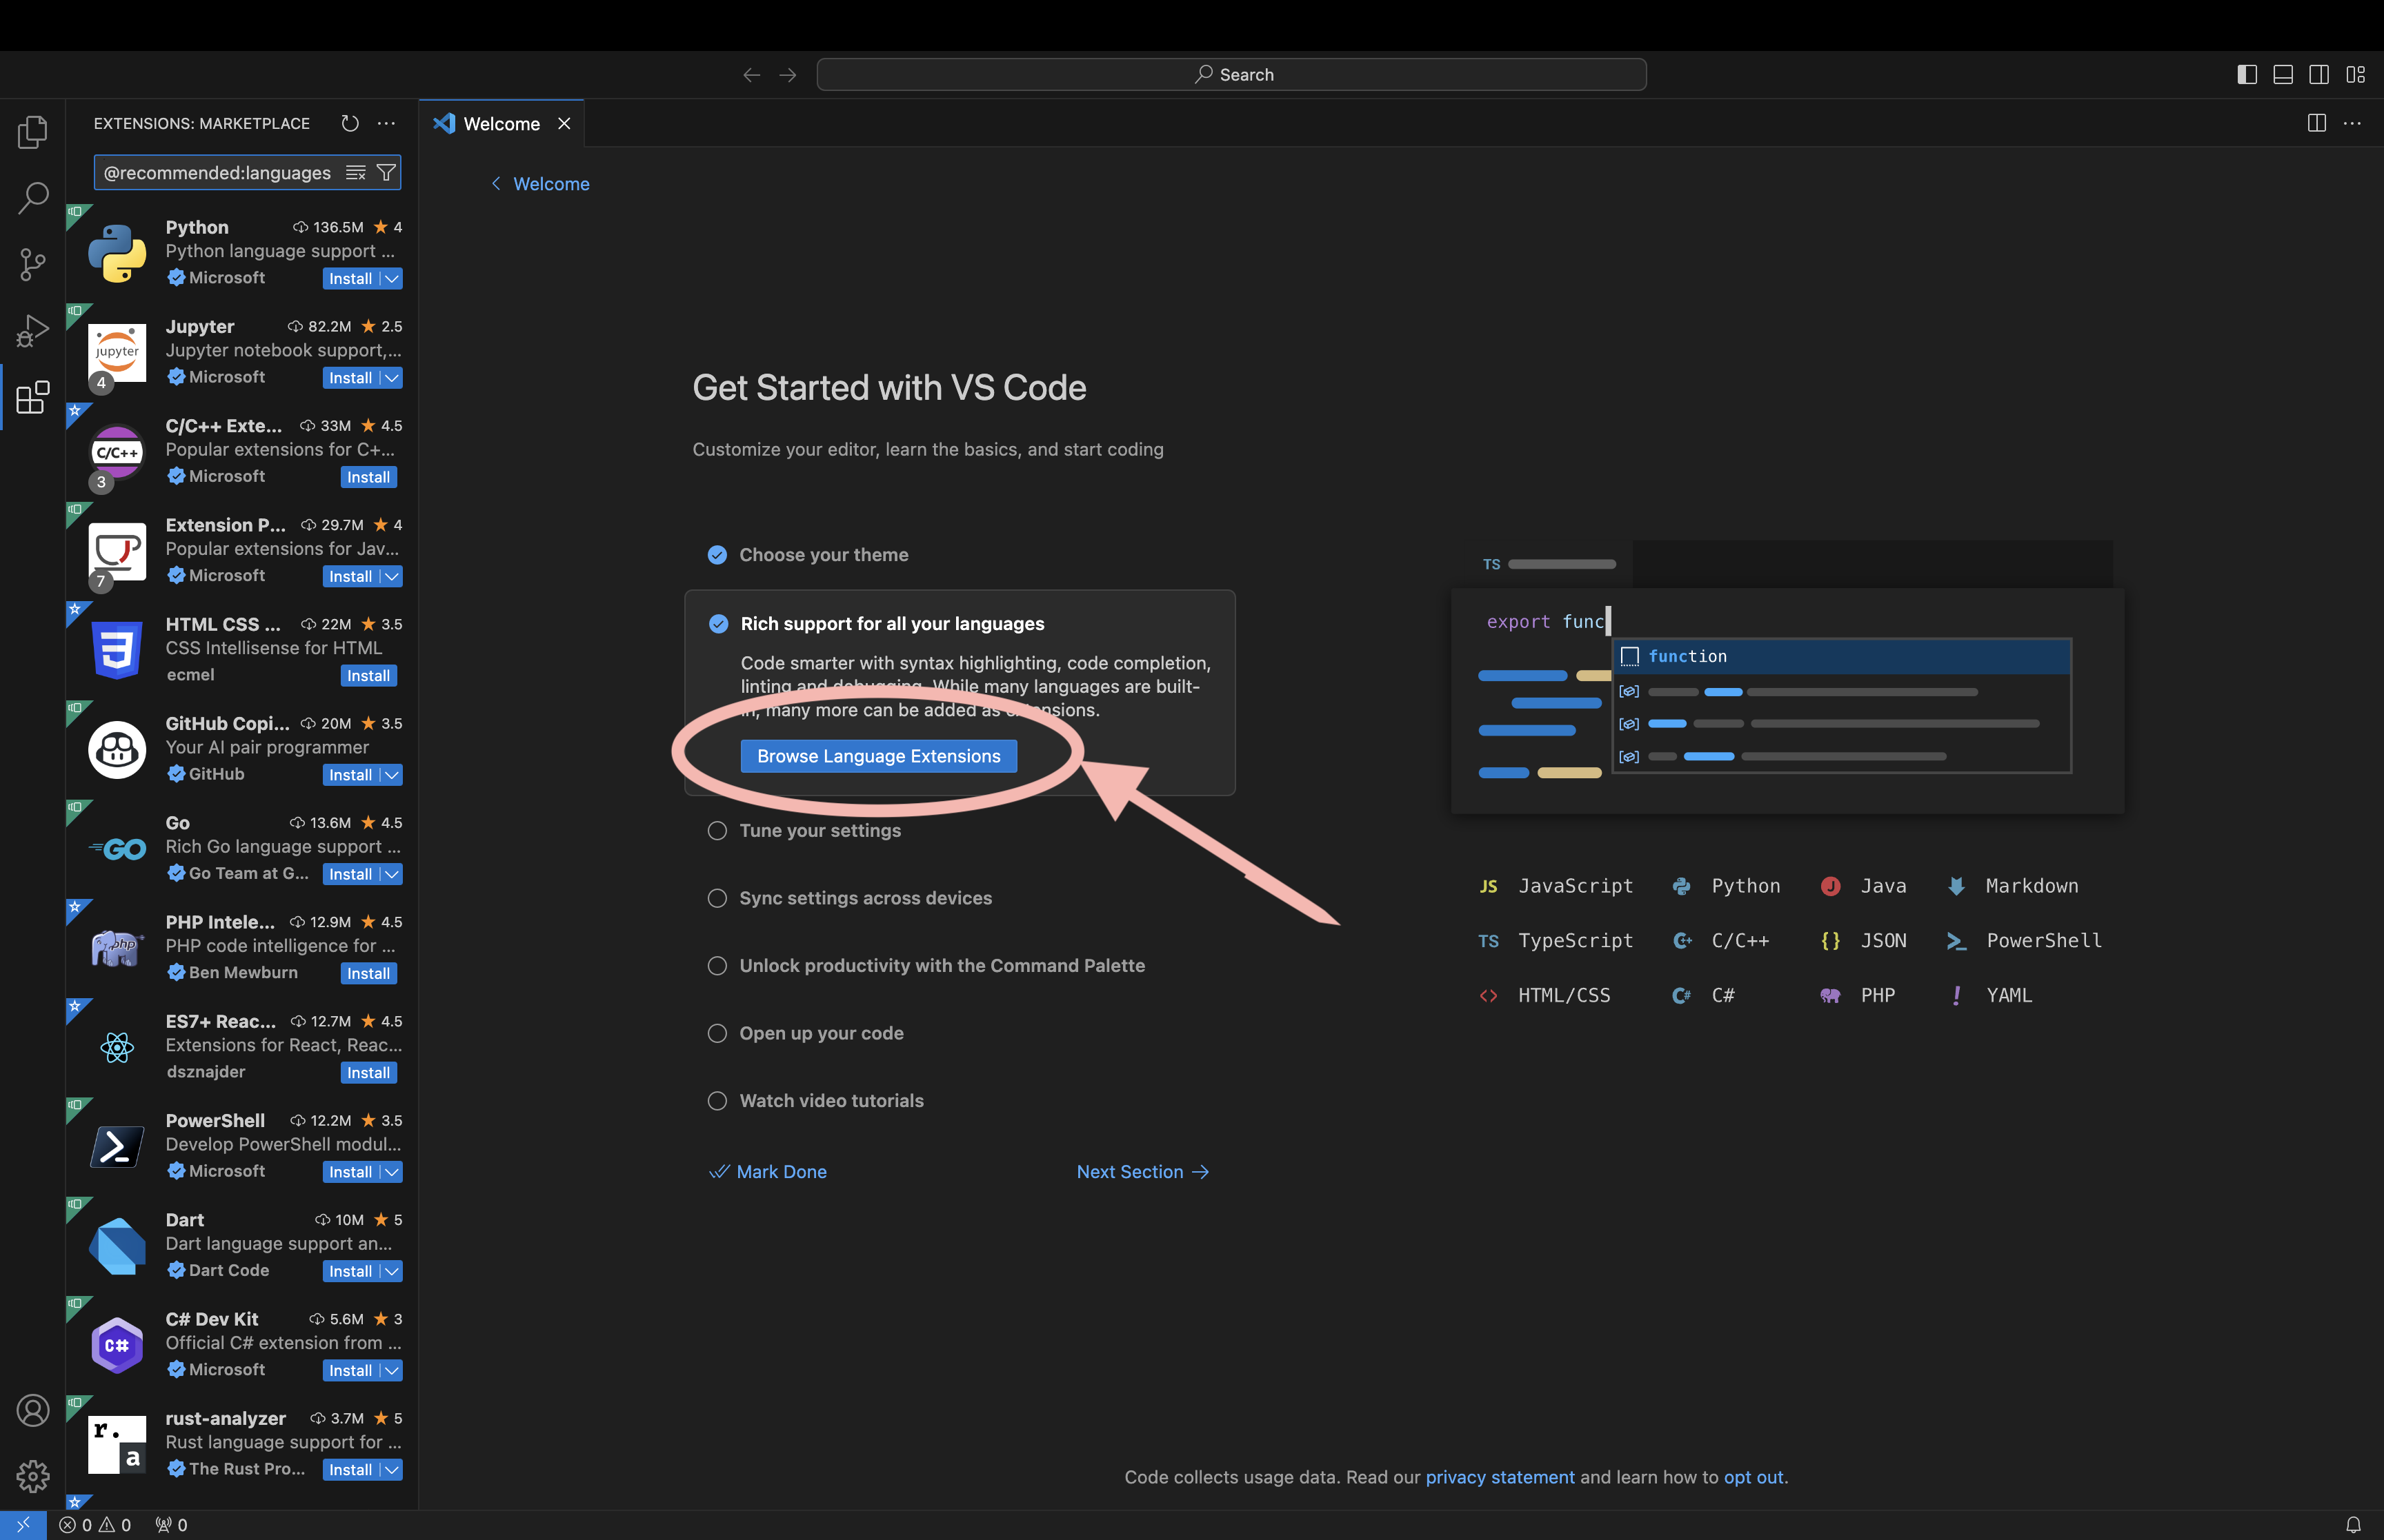Open the Accounts menu icon
This screenshot has height=1540, width=2384.
click(32, 1410)
